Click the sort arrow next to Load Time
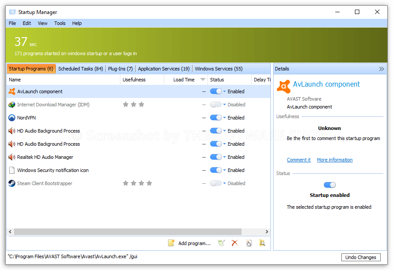This screenshot has width=393, height=270. tap(203, 80)
